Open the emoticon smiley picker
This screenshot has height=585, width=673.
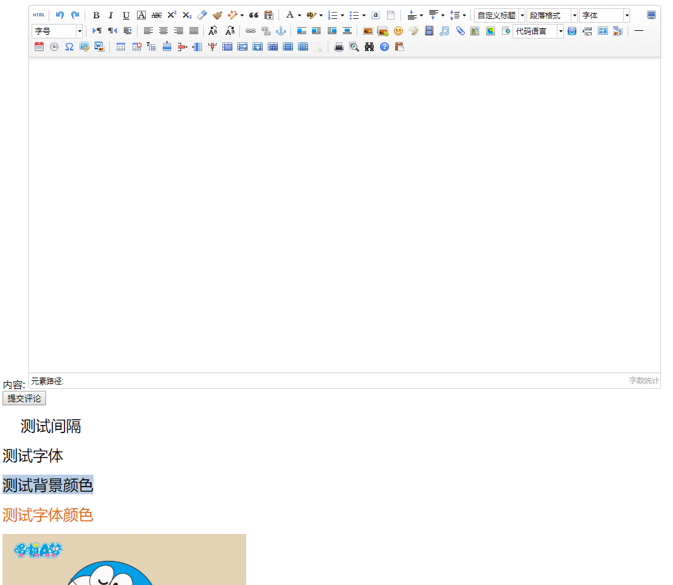(398, 31)
